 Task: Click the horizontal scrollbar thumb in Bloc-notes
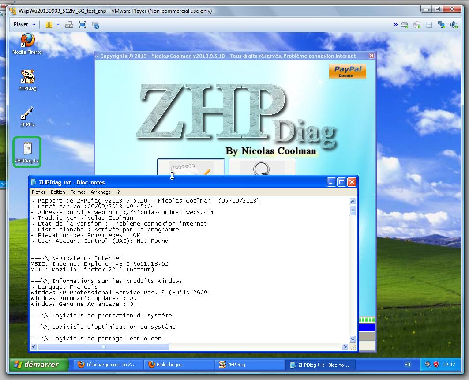104,347
